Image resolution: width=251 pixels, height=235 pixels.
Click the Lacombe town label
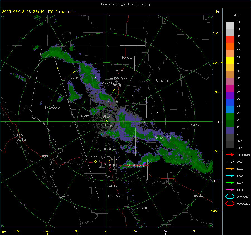(120, 70)
